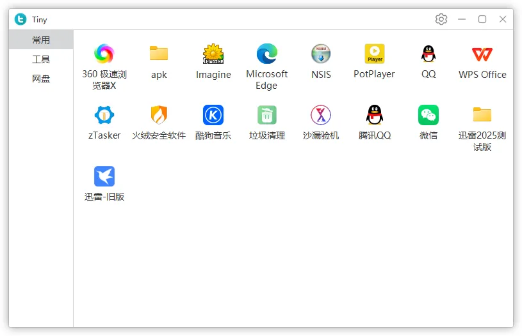Select the 常用 sidebar tab
Screen dimensions: 522x336
click(x=41, y=40)
